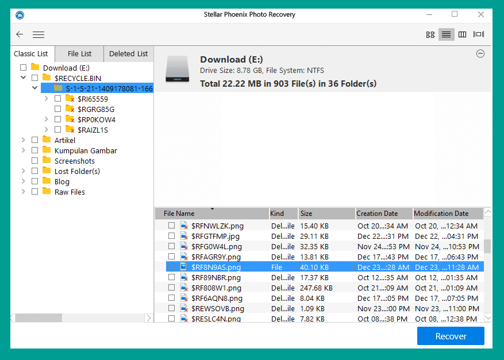
Task: Click the Kumpulan Gambar folder icon
Action: [47, 150]
